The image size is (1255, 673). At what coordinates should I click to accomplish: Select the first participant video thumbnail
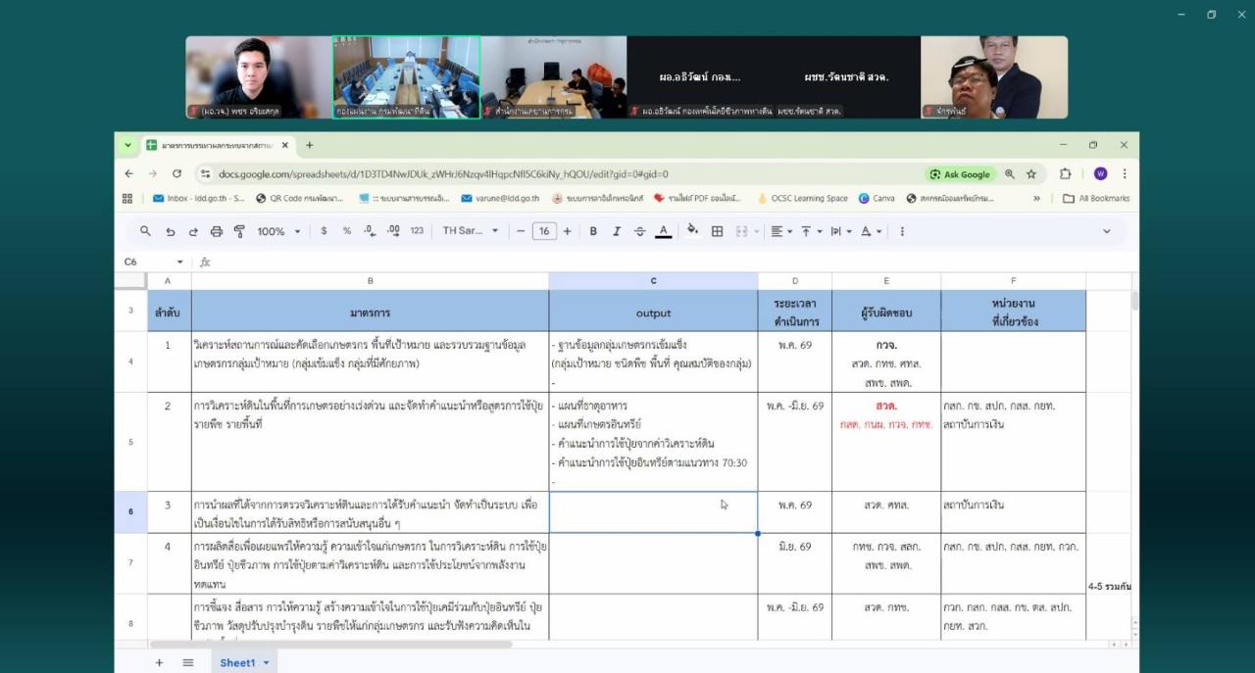click(259, 77)
